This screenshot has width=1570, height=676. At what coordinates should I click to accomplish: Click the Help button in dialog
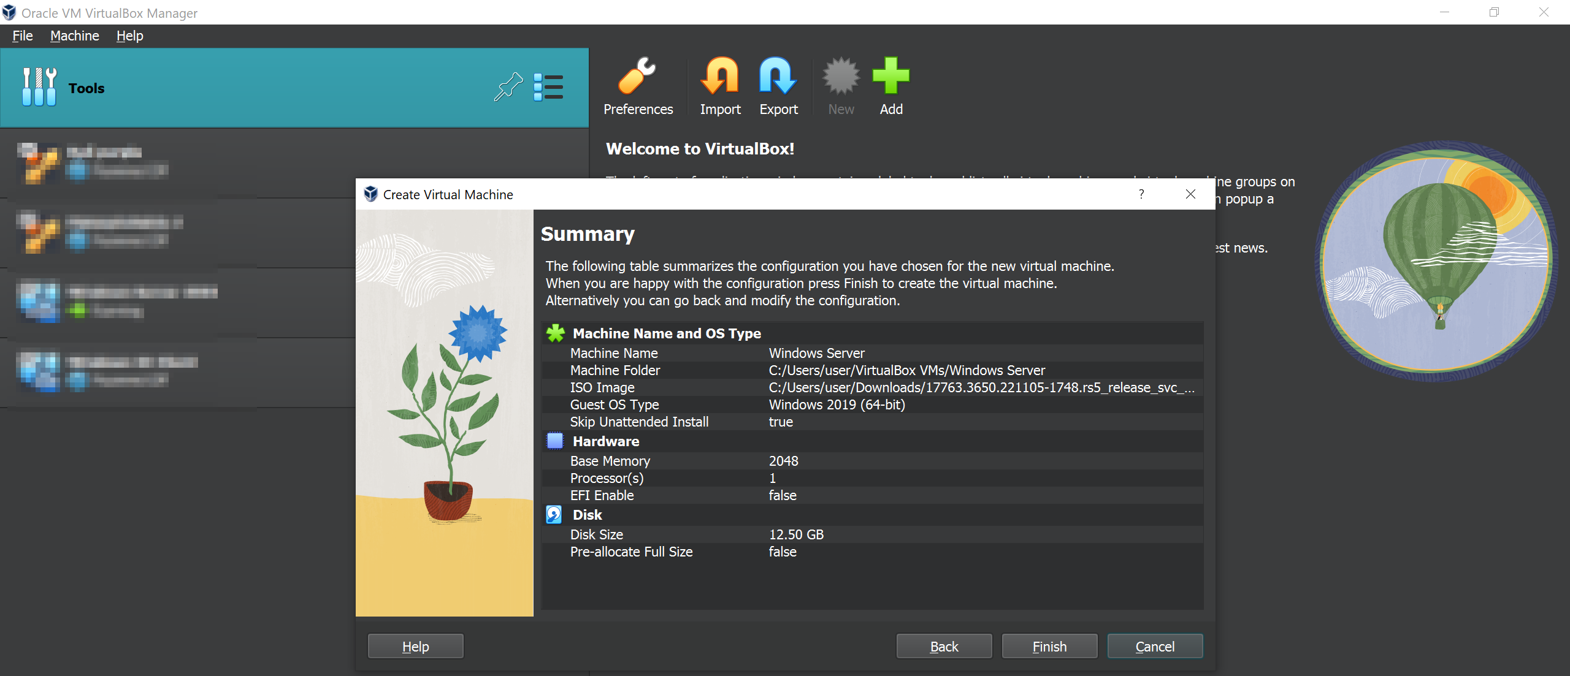(x=416, y=647)
